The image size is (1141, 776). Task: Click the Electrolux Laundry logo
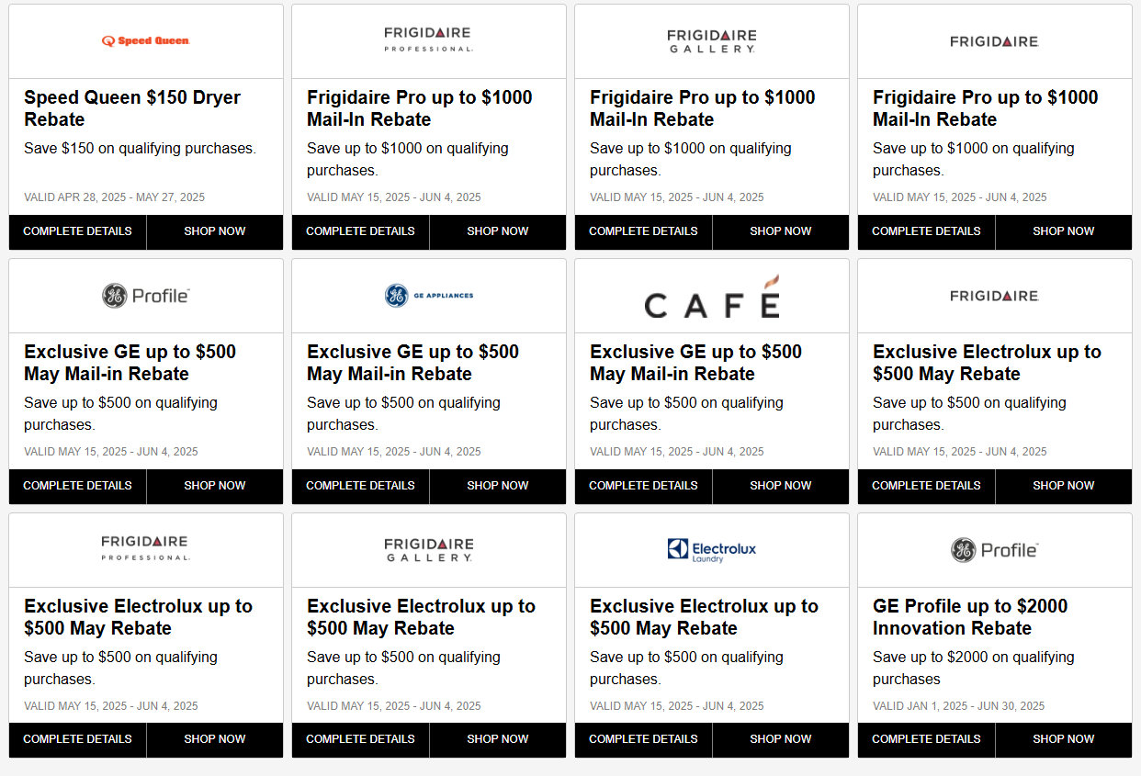click(x=712, y=550)
